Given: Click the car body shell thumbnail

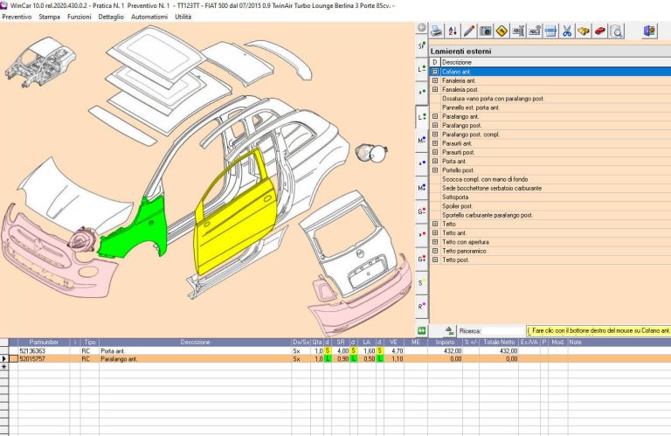Looking at the screenshot, I should tap(39, 62).
